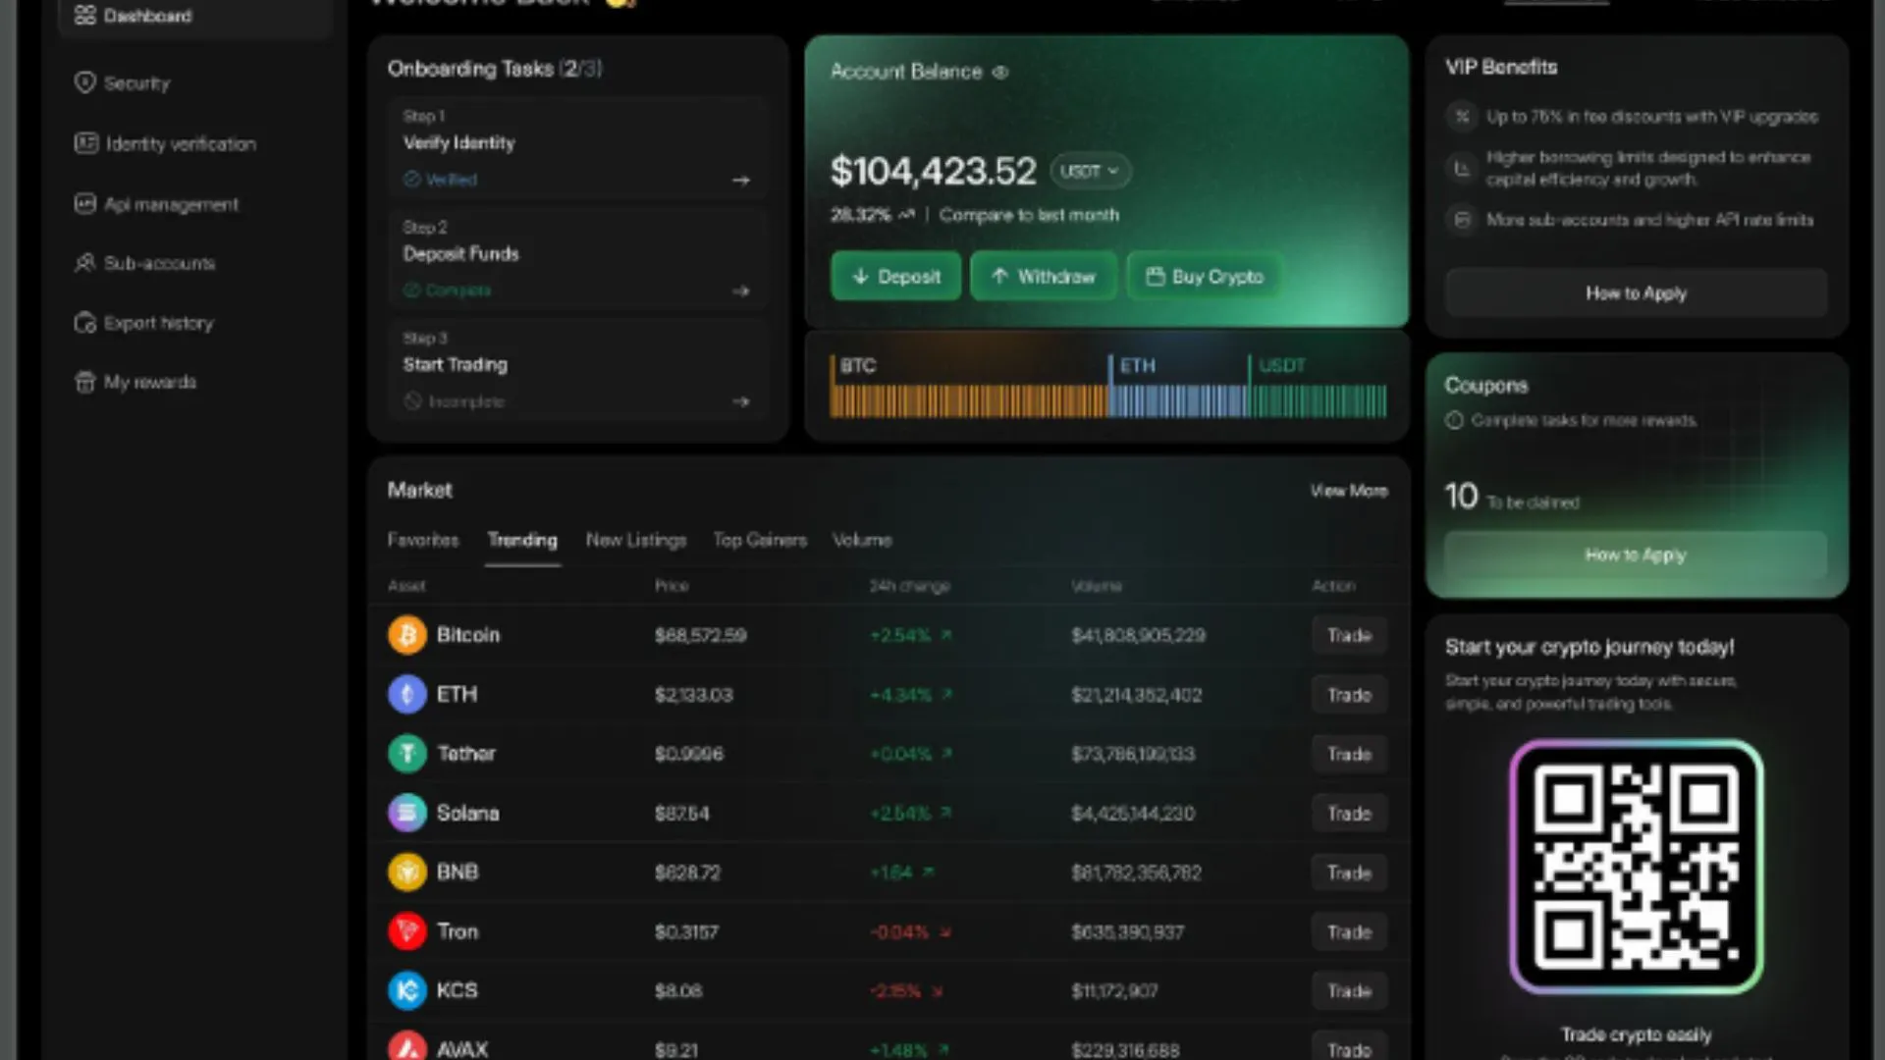Click the Withdraw button

pos(1043,276)
